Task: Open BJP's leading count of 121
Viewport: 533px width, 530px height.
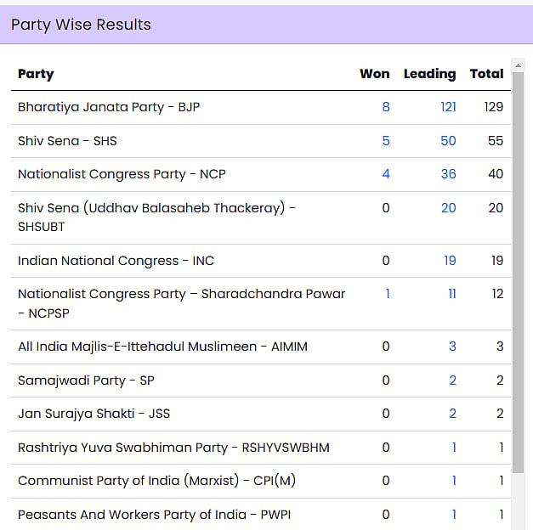Action: pos(448,107)
